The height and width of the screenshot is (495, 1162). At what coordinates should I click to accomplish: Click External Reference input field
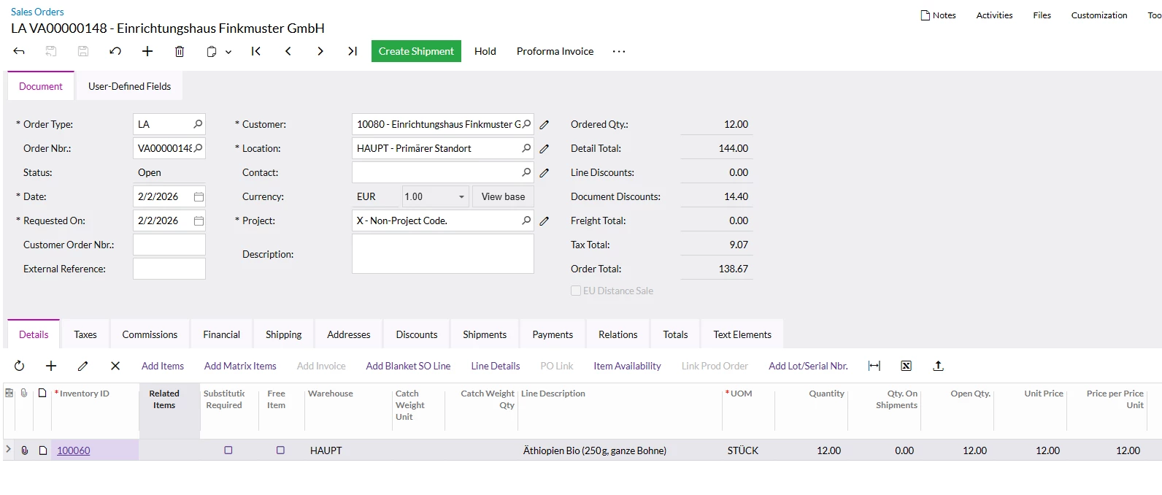pyautogui.click(x=169, y=269)
